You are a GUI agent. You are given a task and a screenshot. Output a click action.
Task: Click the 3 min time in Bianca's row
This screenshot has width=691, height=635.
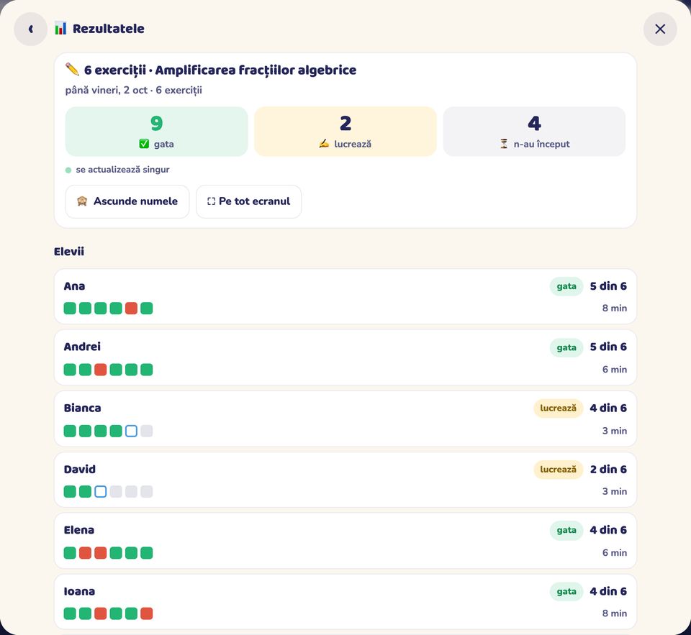[614, 431]
